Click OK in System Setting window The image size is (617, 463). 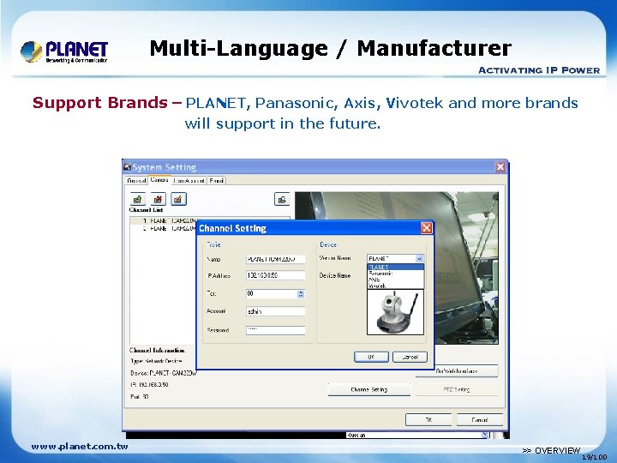[428, 419]
